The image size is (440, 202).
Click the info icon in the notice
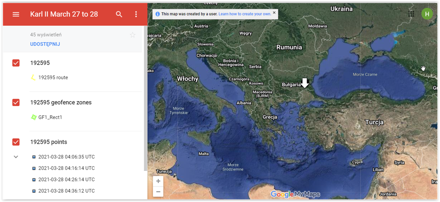157,14
